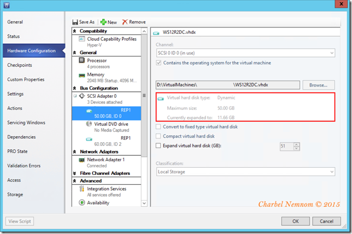352x234 pixels.
Task: Increase expand size with the up spinner arrow
Action: pos(297,144)
